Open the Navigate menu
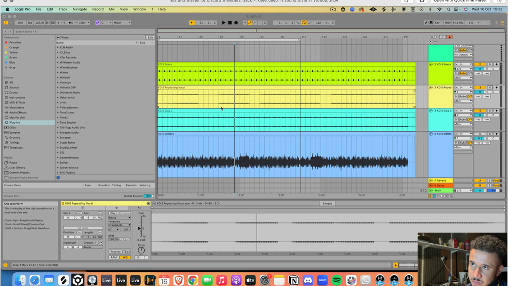508x286 pixels. 79,9
